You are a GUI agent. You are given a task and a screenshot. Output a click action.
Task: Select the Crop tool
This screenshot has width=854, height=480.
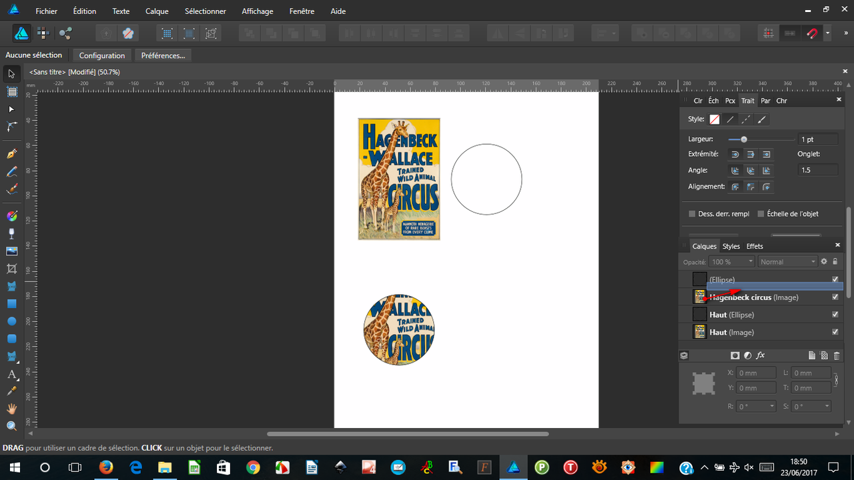[x=11, y=269]
